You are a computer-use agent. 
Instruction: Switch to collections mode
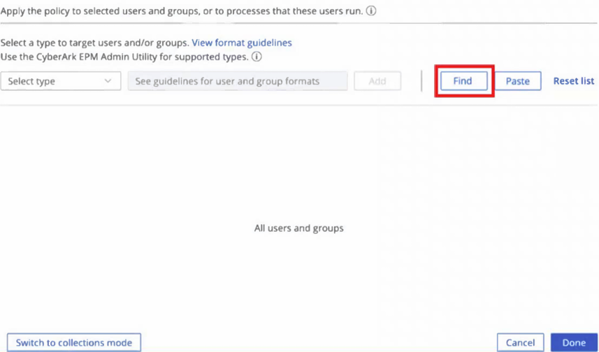(74, 342)
